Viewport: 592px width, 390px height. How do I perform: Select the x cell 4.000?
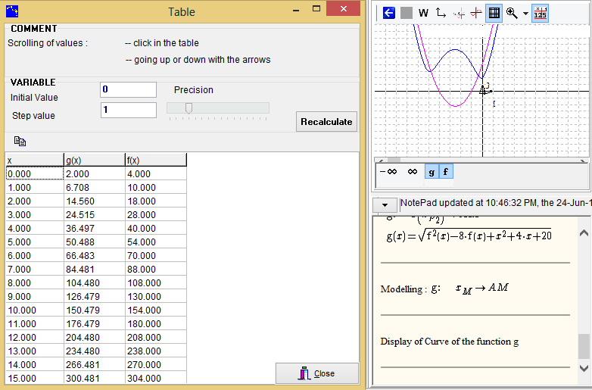(x=35, y=228)
